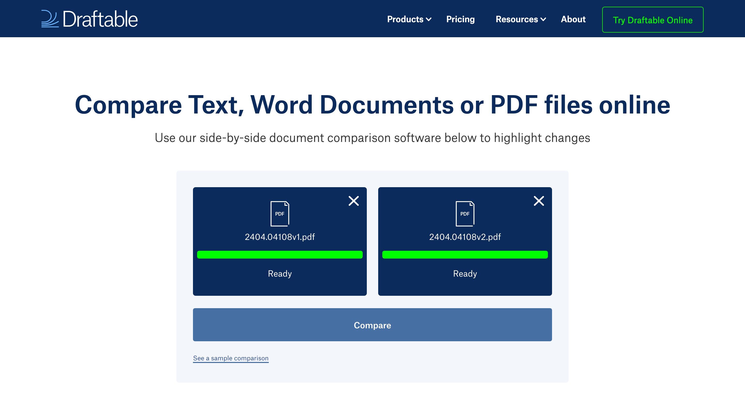Click the PDF icon for 2404.04108v2.pdf
This screenshot has height=409, width=745.
click(465, 214)
